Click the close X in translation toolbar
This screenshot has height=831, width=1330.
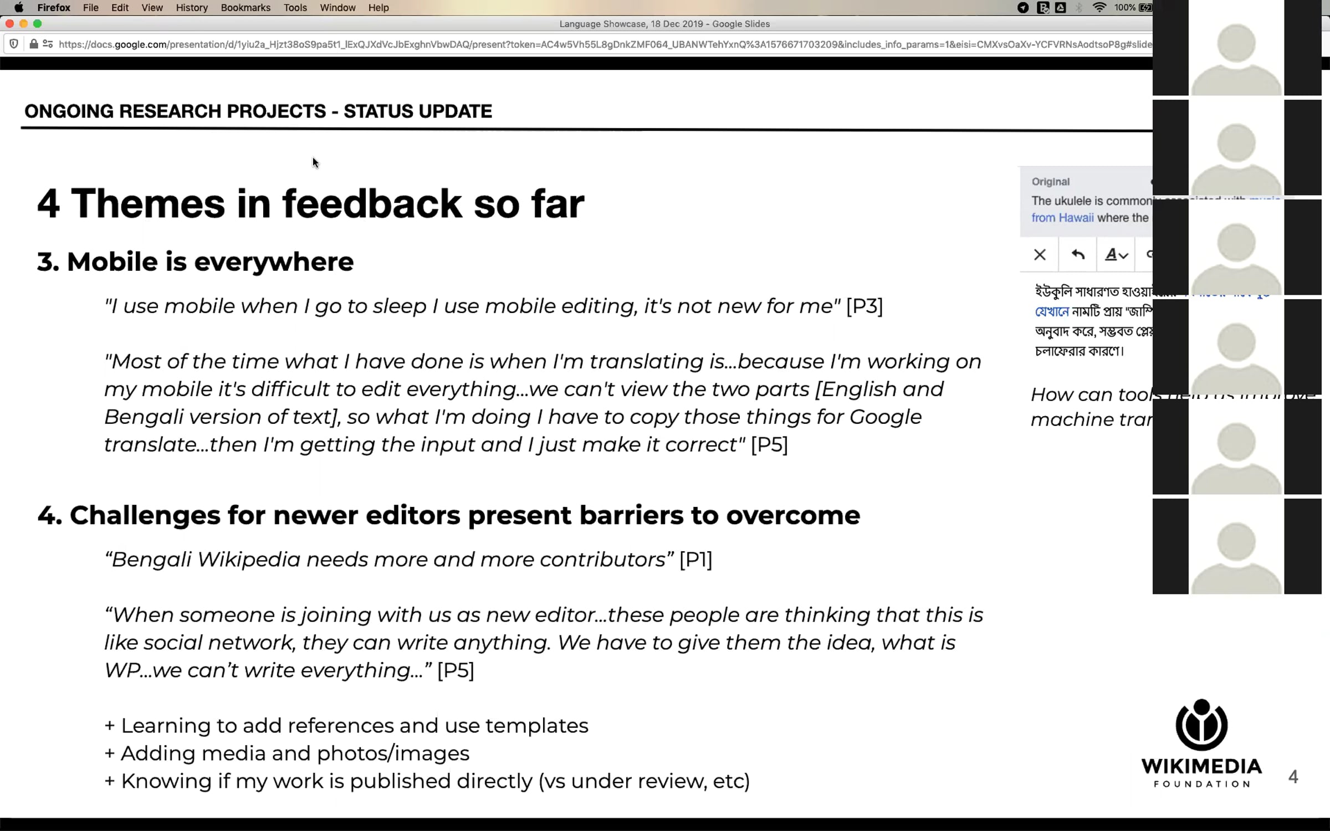1040,254
